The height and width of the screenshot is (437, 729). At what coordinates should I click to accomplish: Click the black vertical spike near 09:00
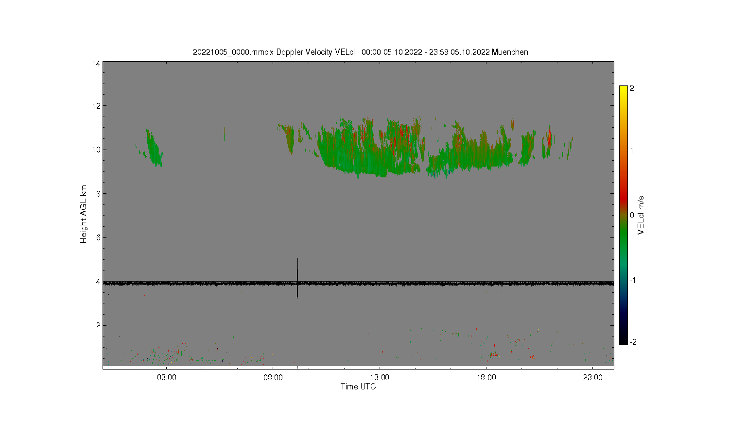point(297,278)
